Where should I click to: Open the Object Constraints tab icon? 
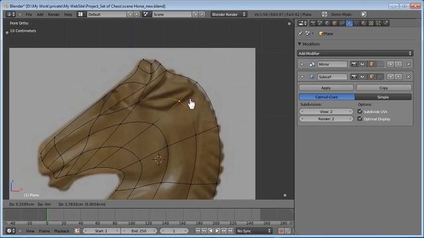[x=342, y=23]
